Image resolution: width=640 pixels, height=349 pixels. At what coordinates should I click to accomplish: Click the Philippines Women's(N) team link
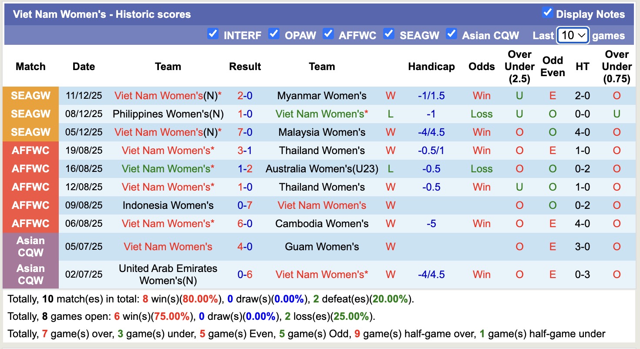click(x=168, y=114)
